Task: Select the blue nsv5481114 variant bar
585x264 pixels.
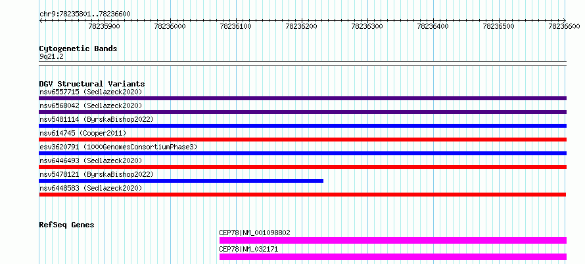Action: [302, 126]
